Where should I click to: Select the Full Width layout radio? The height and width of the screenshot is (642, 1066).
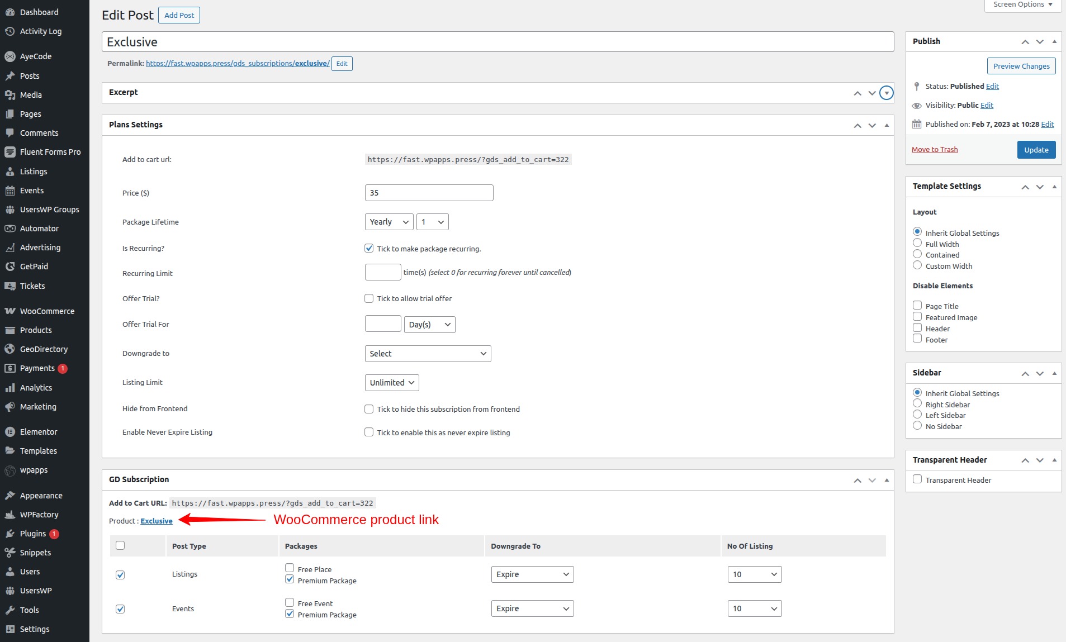click(x=917, y=243)
